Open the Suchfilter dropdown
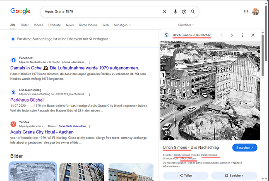 click(186, 25)
